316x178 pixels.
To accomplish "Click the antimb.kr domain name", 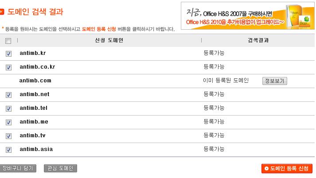I will (33, 53).
